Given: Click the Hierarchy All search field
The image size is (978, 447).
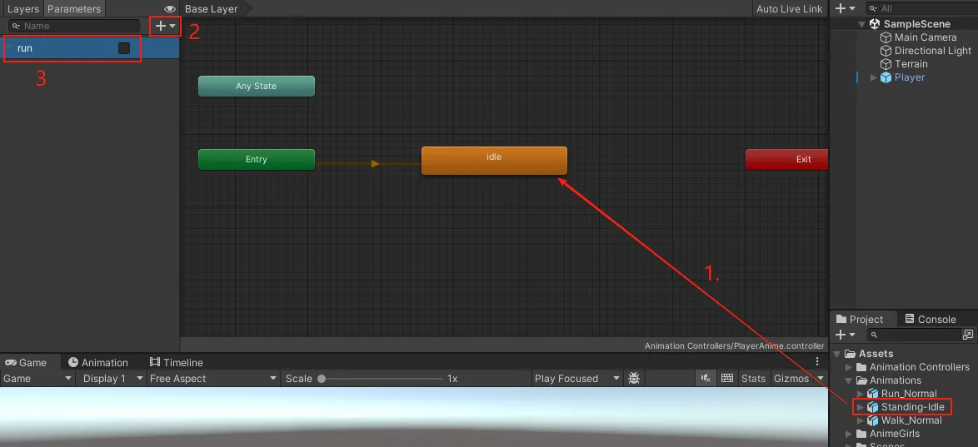Looking at the screenshot, I should pos(922,8).
